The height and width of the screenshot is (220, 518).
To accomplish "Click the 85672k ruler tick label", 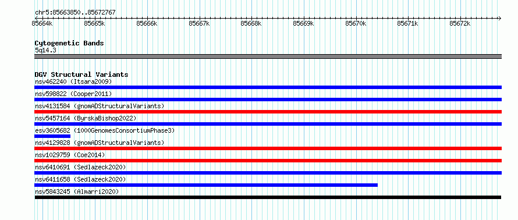I will click(460, 23).
